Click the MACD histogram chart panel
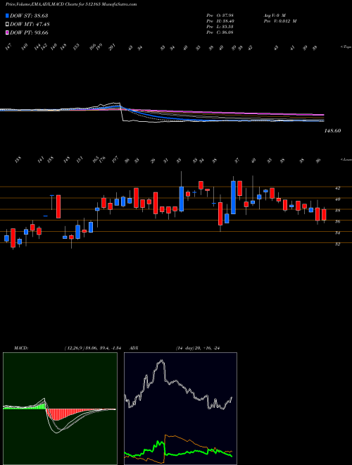The width and height of the screenshot is (352, 465). (60, 409)
